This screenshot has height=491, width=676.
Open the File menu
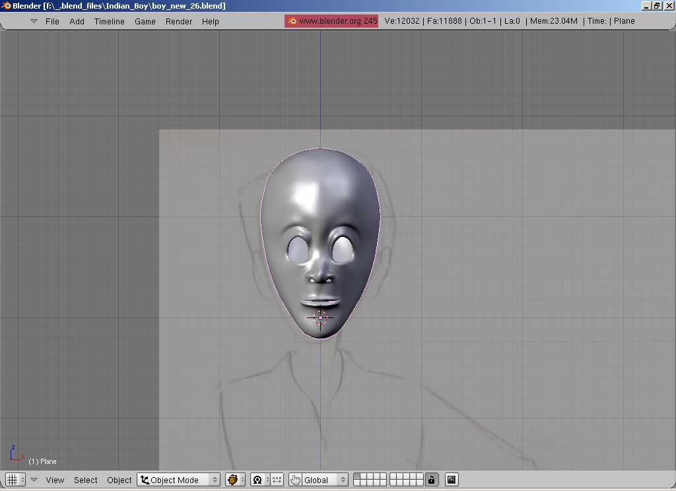tap(52, 22)
